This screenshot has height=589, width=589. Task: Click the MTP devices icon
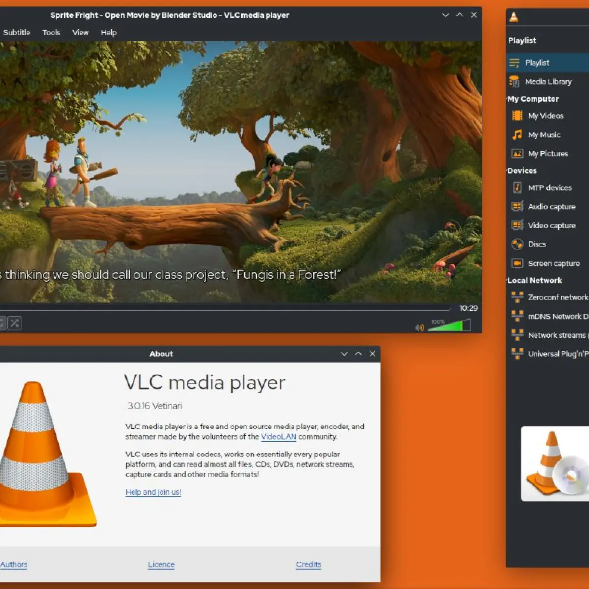pos(517,187)
